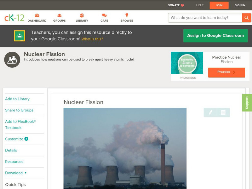Click BROWSE in the navigation bar
This screenshot has width=252, height=189.
coord(127,21)
